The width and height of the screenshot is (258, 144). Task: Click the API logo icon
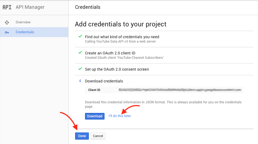point(7,7)
